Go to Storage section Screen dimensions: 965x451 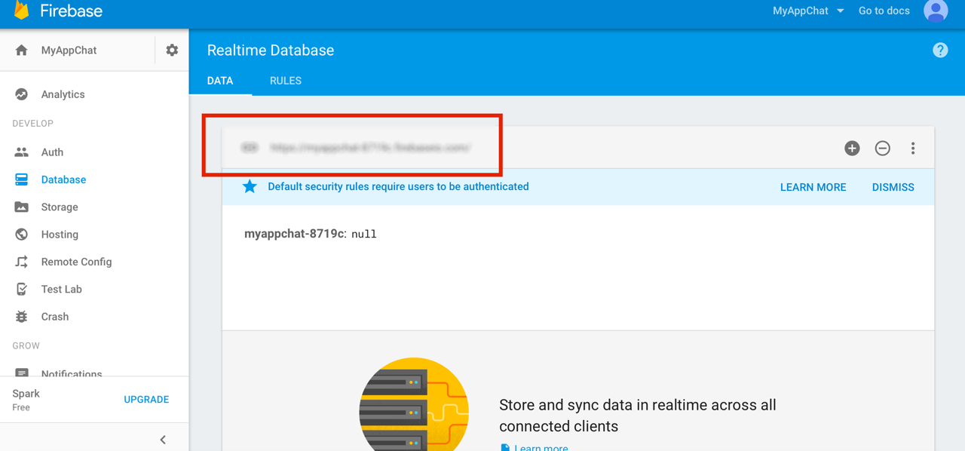60,207
